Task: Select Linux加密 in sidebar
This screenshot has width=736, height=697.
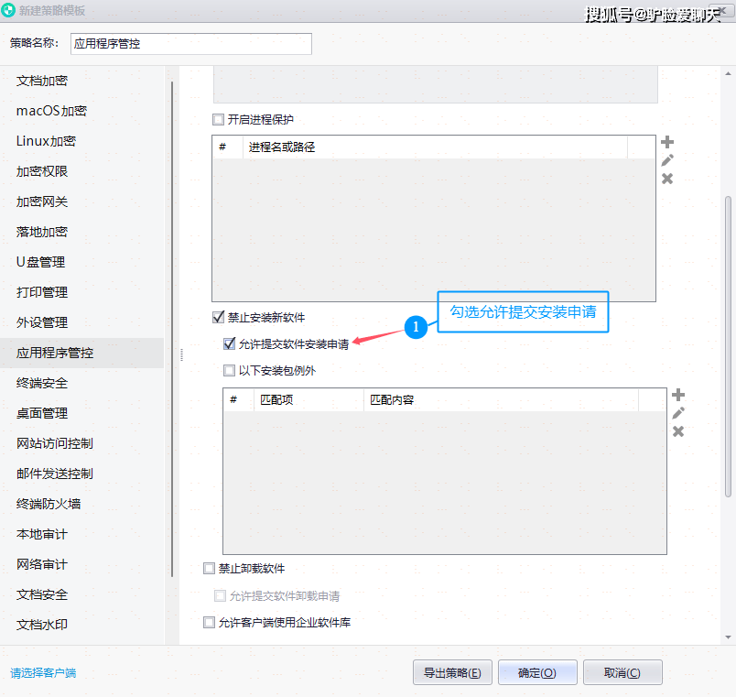Action: click(x=82, y=141)
